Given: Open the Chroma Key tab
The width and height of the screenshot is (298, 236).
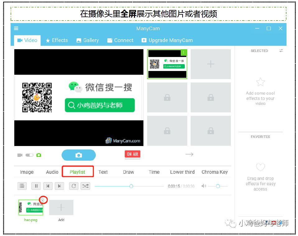Looking at the screenshot, I should [x=214, y=172].
